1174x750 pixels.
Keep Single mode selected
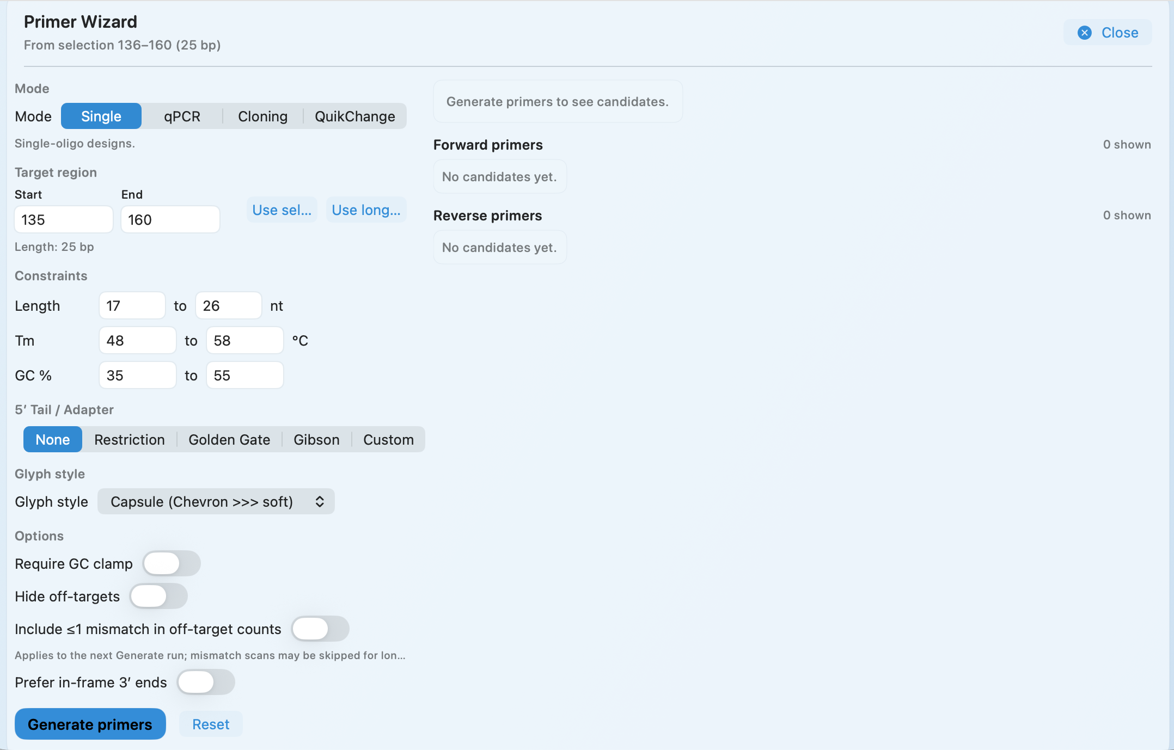(x=101, y=116)
